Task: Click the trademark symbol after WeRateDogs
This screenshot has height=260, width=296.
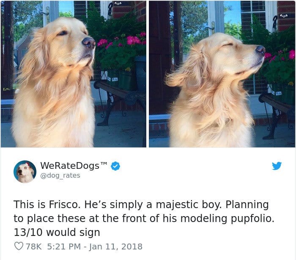Action: click(104, 163)
